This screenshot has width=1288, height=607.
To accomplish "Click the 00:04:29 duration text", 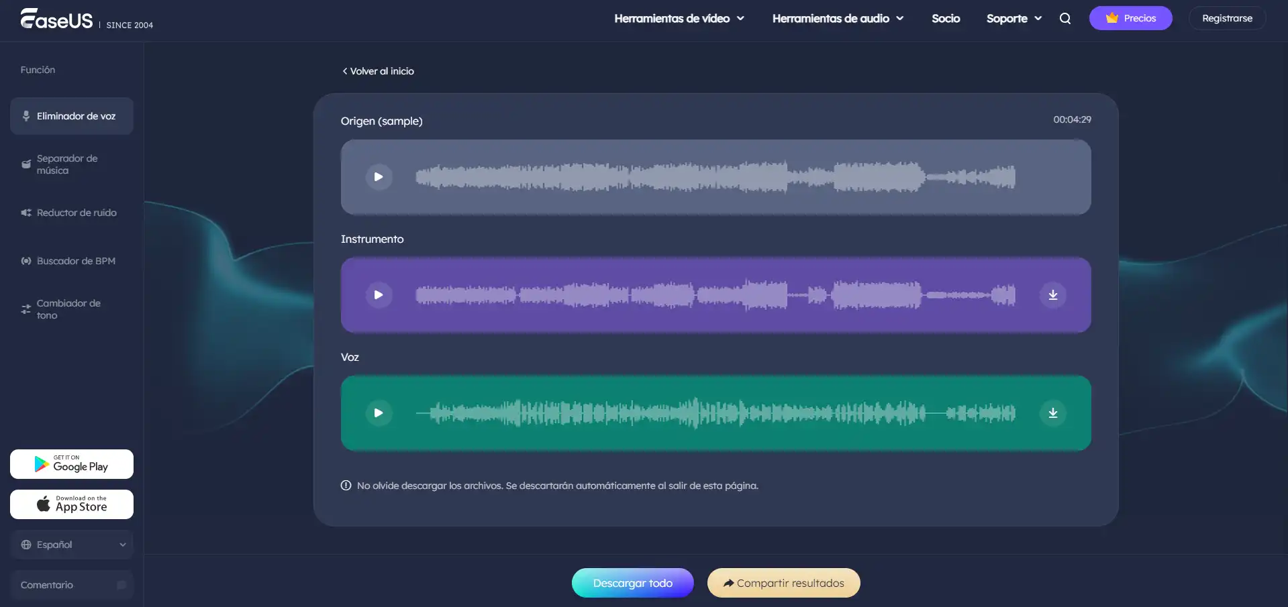I will 1072,119.
